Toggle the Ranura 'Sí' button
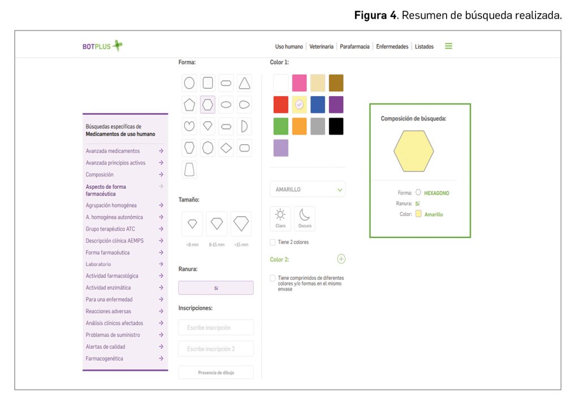The image size is (579, 407). 216,288
